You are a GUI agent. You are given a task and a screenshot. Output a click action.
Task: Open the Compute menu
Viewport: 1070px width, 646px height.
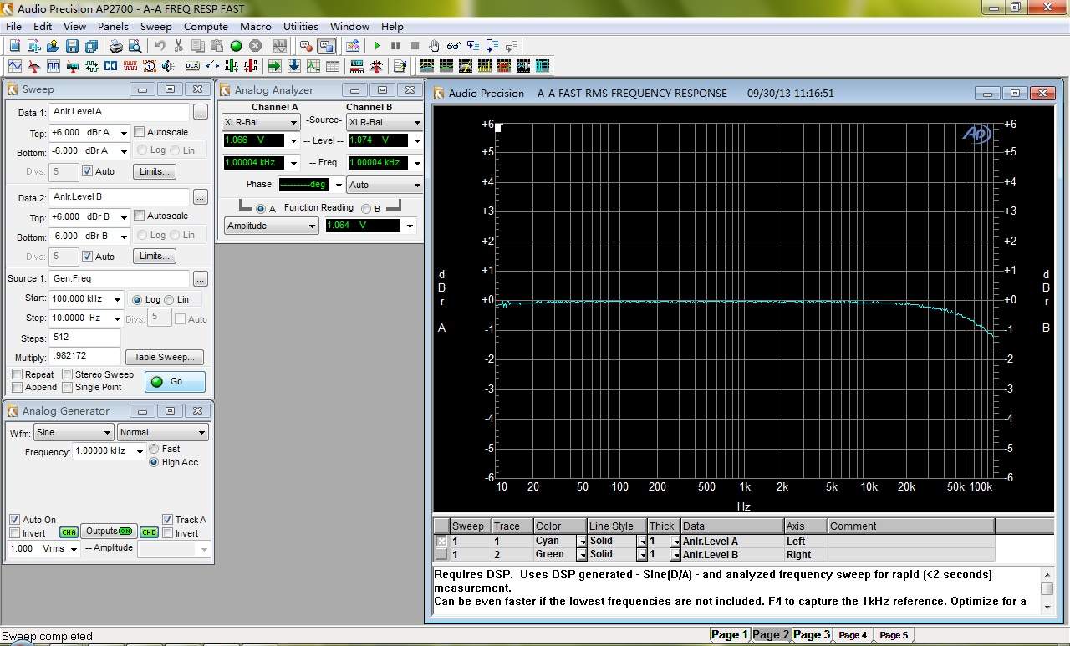(206, 27)
